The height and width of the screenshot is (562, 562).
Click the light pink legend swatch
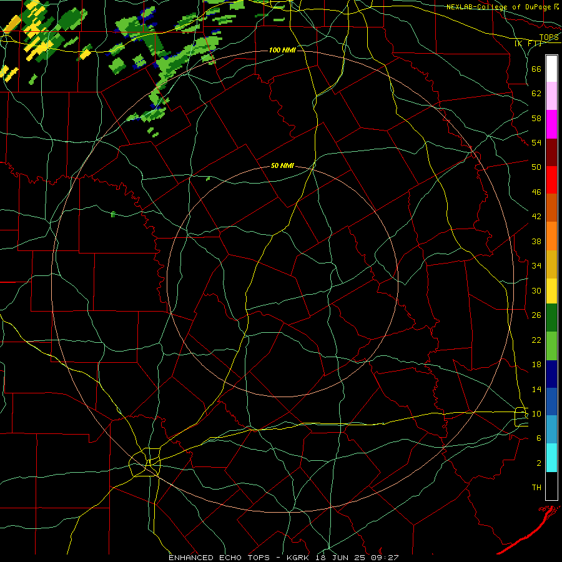551,96
